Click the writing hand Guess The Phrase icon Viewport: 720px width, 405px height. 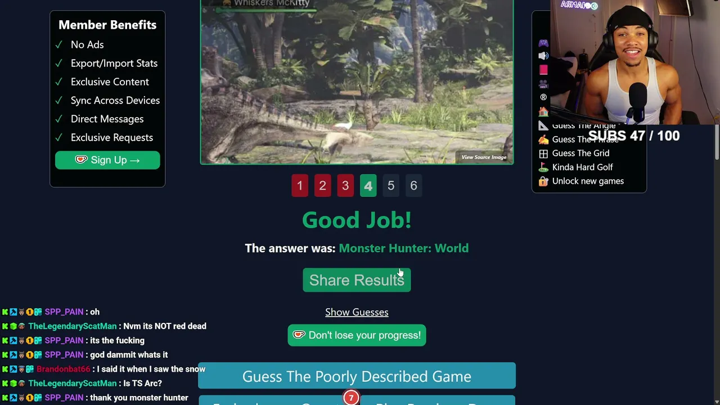(543, 139)
